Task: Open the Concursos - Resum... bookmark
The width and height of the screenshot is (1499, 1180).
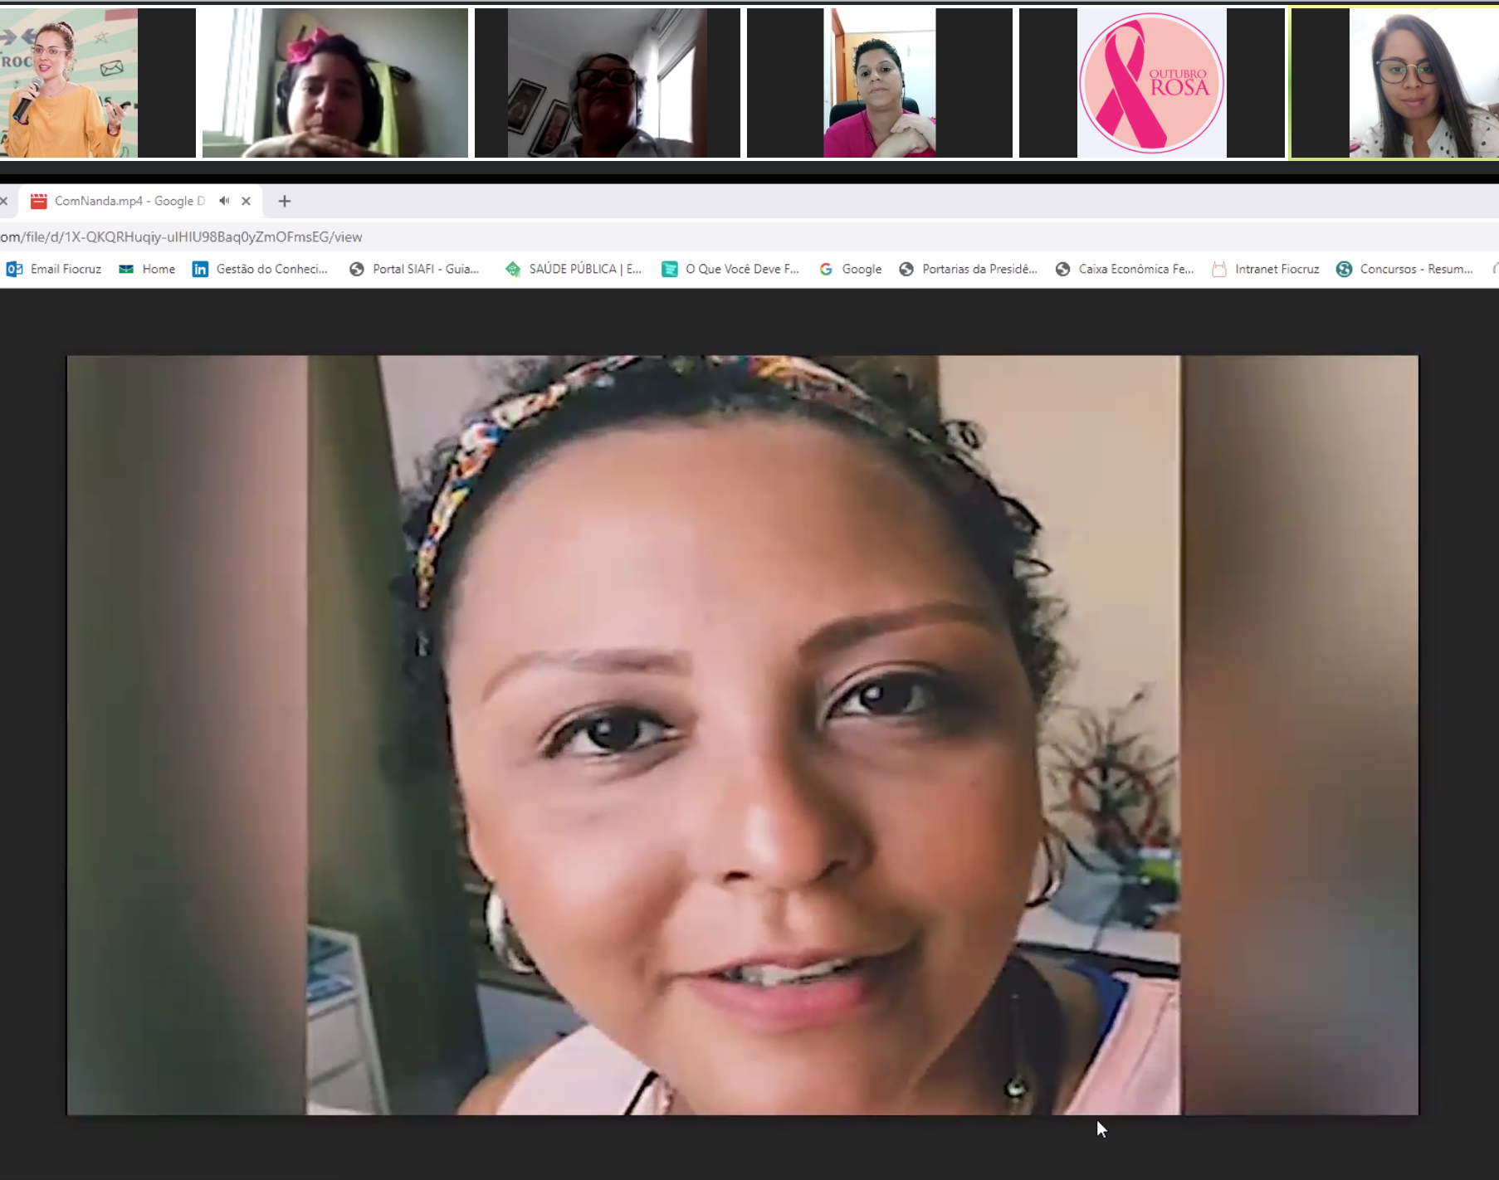Action: point(1405,269)
